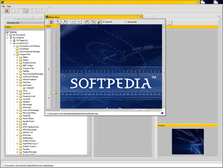This screenshot has width=223, height=168.
Task: Expand the Microsoft Office folder node
Action: coord(17,113)
